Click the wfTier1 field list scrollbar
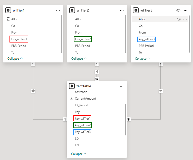 click(x=62, y=34)
